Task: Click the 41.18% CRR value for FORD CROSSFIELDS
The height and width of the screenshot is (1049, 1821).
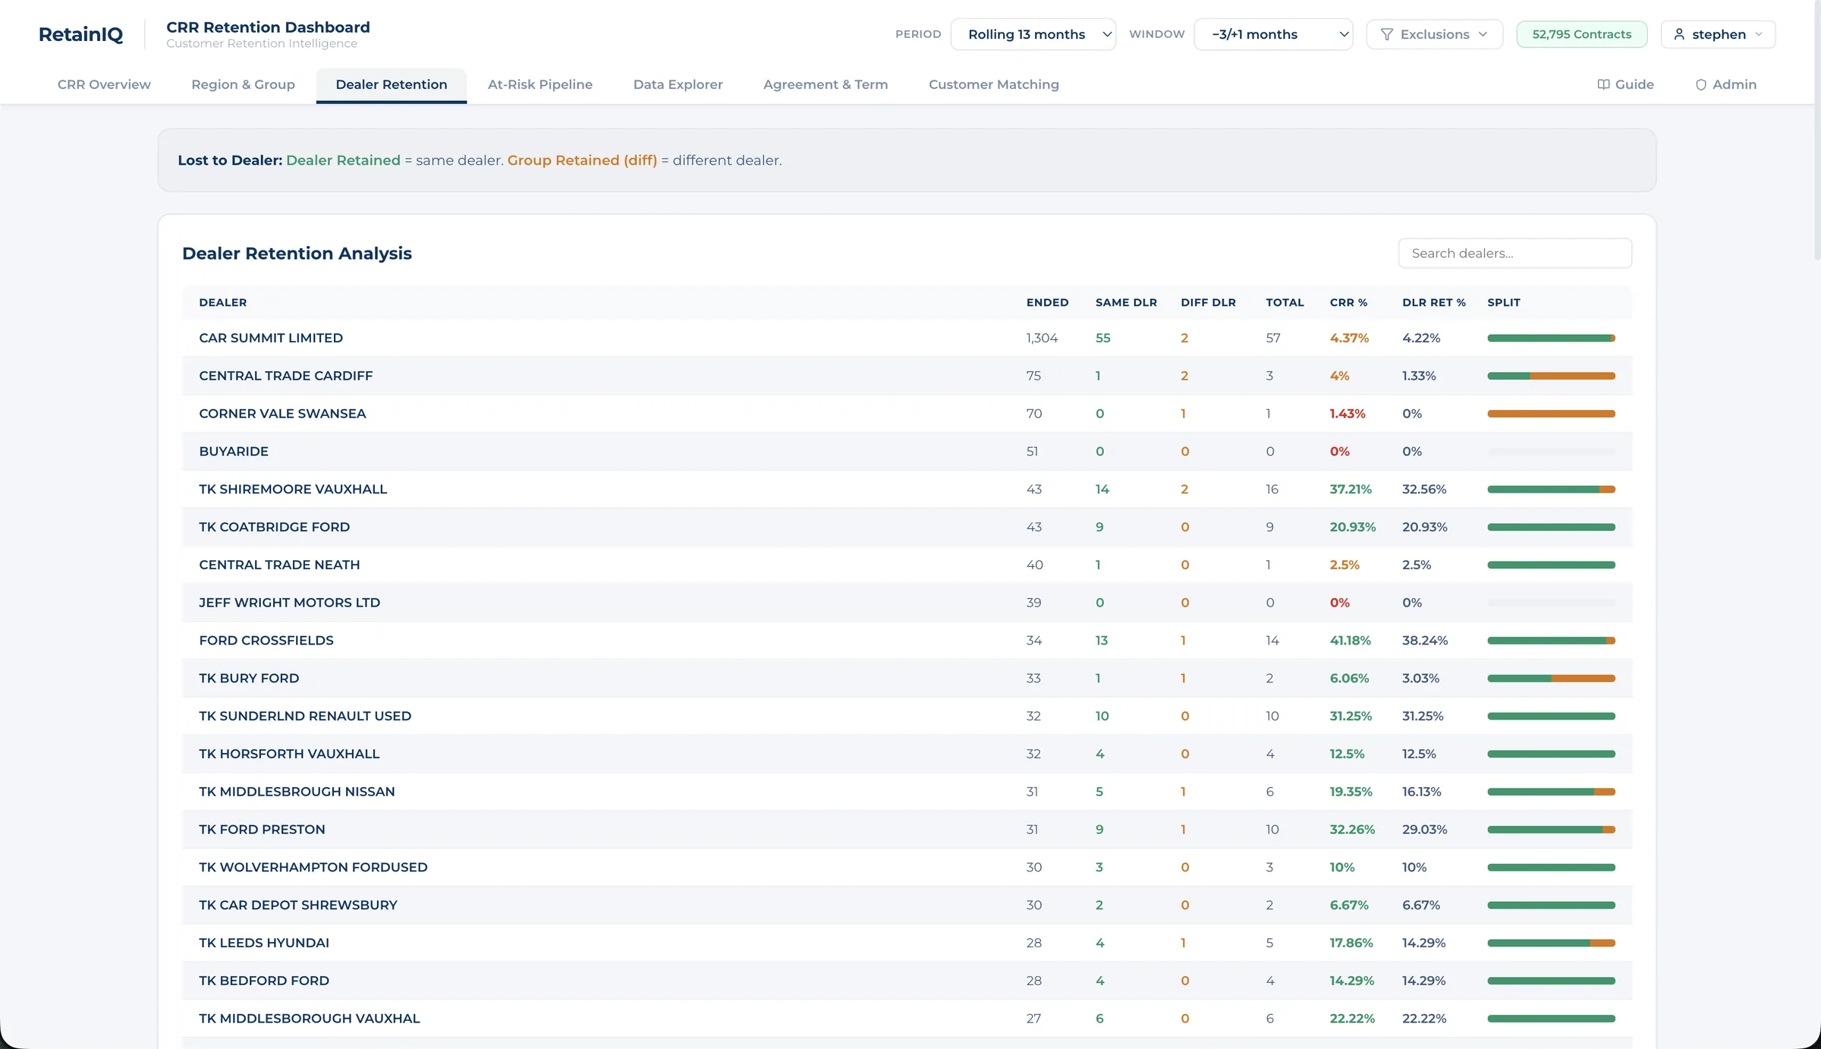Action: [x=1350, y=640]
